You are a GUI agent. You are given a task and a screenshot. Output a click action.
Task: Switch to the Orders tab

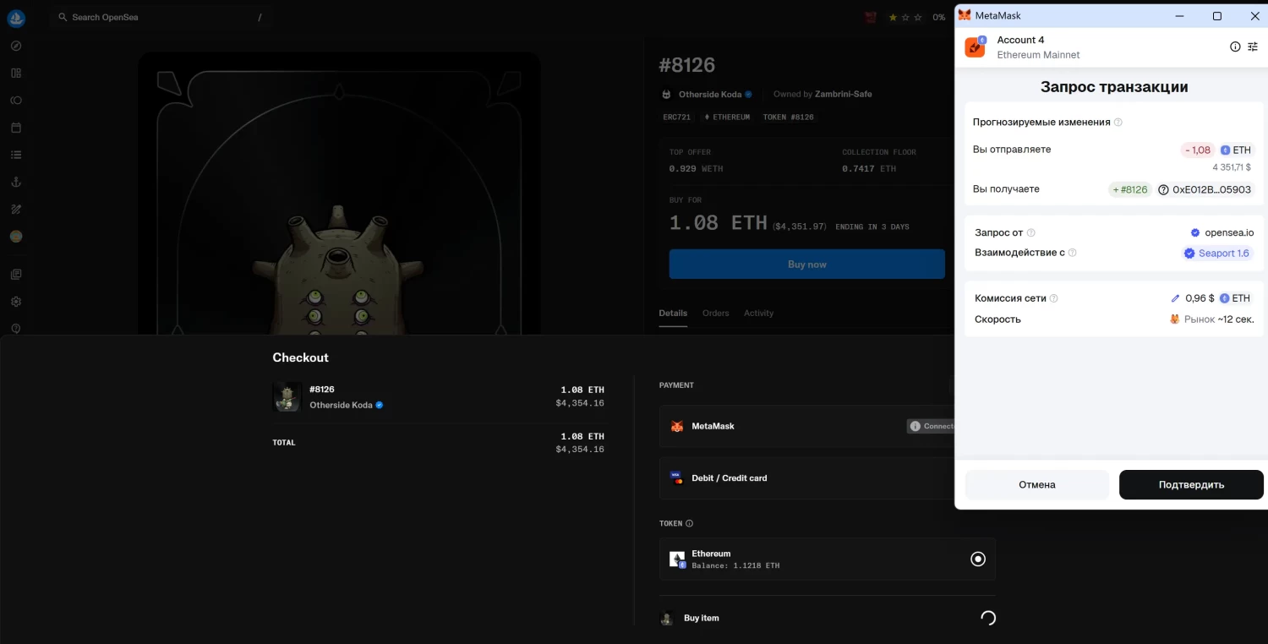(715, 314)
